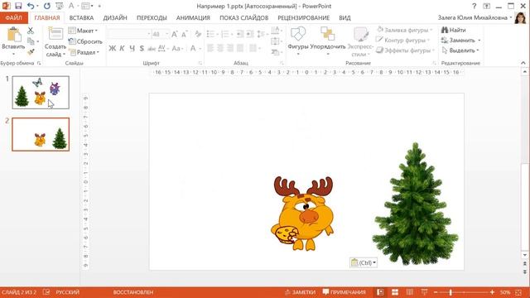Switch to the РЕЦЕНЗИРОВАНИЕ tab
This screenshot has width=530, height=298.
(x=304, y=18)
